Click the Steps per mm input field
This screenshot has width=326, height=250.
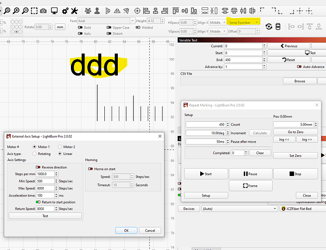(x=44, y=173)
